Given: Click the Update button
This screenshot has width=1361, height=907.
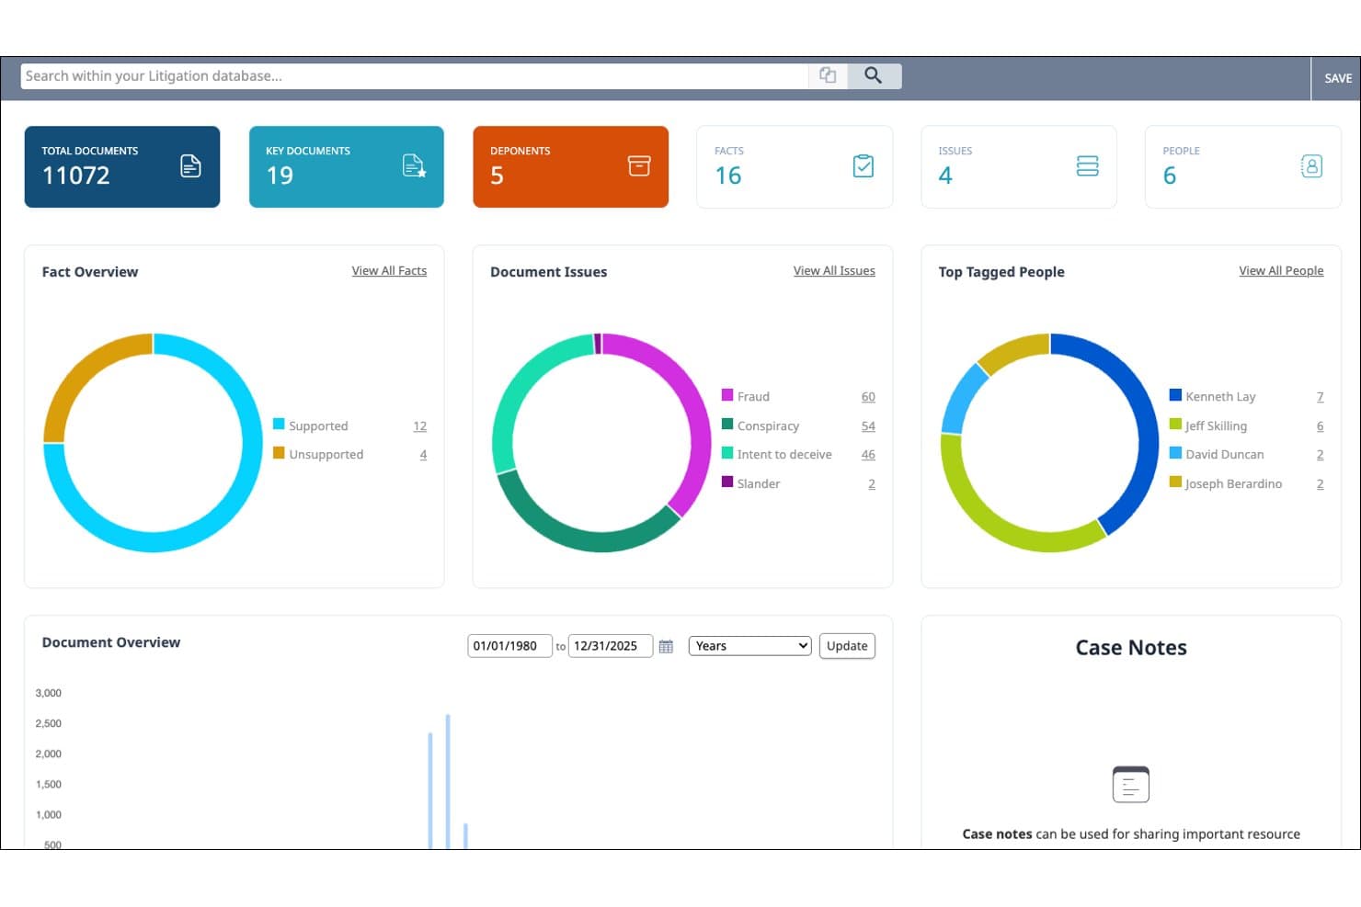Looking at the screenshot, I should (x=847, y=646).
